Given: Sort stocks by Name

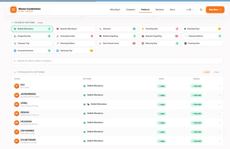Looking at the screenshot, I should coord(216,72).
